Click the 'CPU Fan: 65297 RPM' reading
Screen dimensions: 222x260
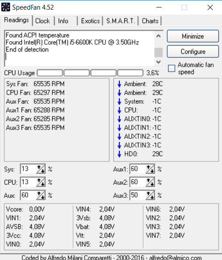click(35, 93)
